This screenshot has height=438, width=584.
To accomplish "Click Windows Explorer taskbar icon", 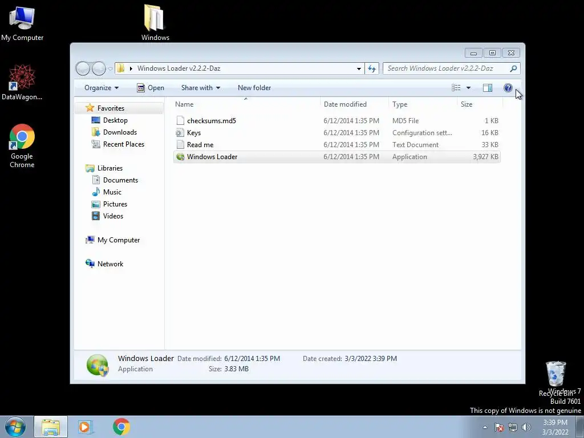I will (x=51, y=427).
